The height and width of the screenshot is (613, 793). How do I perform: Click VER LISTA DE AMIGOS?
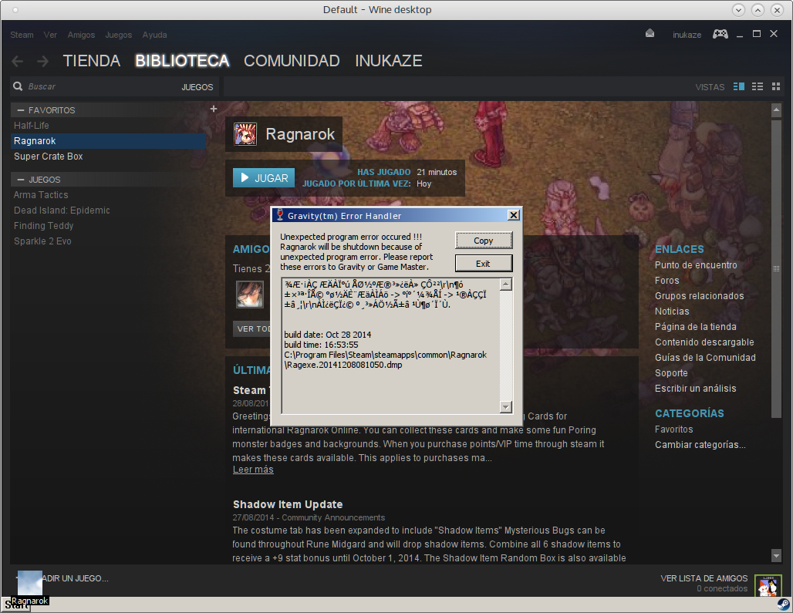coord(704,578)
